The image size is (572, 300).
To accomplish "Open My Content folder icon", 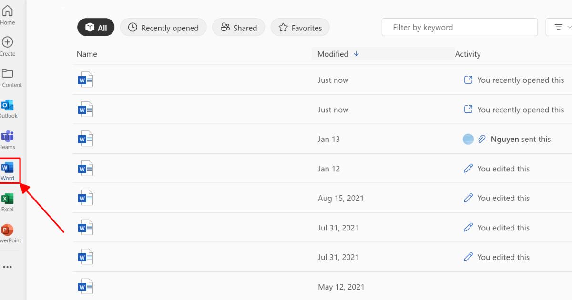I will click(x=8, y=73).
